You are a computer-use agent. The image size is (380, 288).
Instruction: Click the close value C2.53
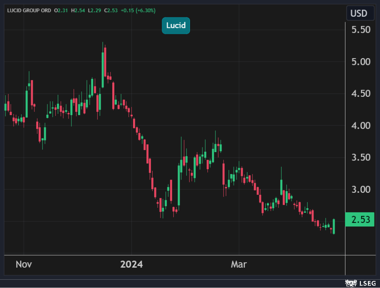[x=109, y=10]
